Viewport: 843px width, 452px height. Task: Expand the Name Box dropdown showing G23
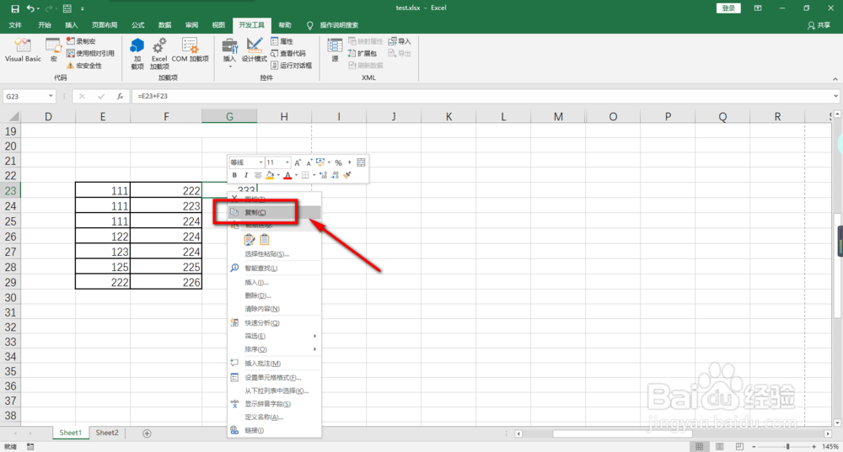coord(51,96)
